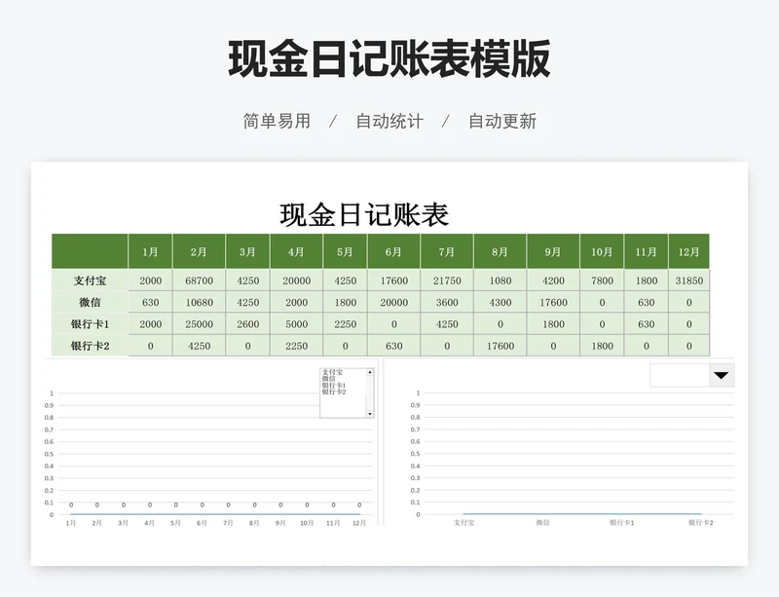Click the 20000 cell for 微信 in 6月
The width and height of the screenshot is (779, 597).
click(393, 302)
